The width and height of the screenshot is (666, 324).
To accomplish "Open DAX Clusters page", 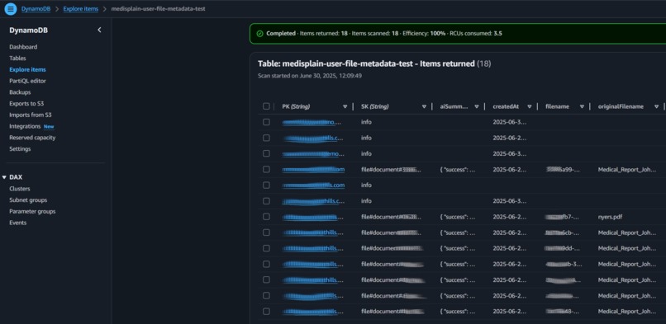I will click(x=20, y=189).
